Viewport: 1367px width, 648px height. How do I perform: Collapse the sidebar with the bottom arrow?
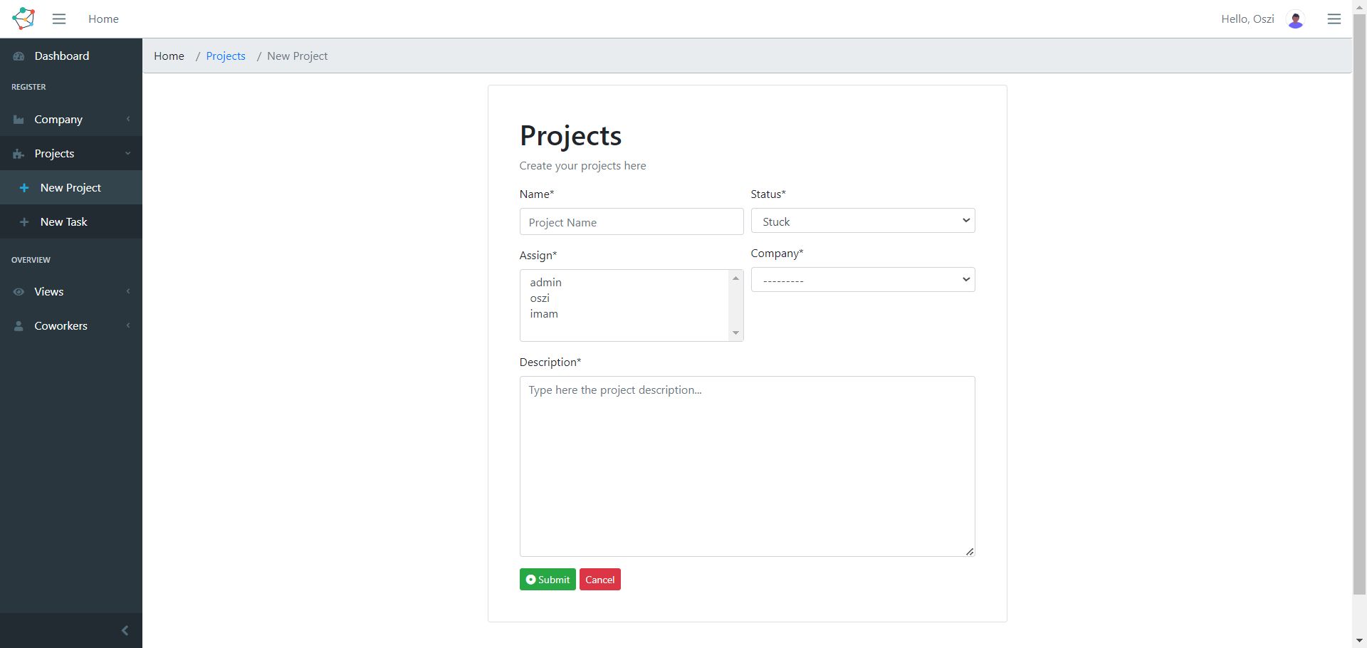125,630
